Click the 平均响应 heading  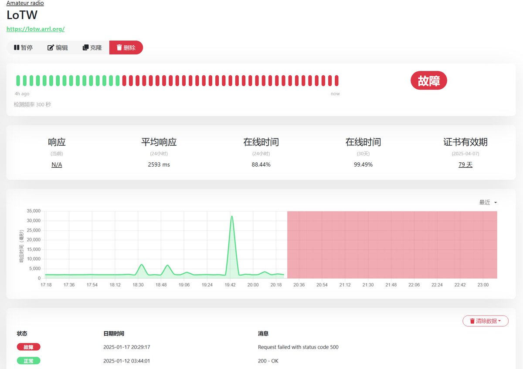[x=159, y=142]
